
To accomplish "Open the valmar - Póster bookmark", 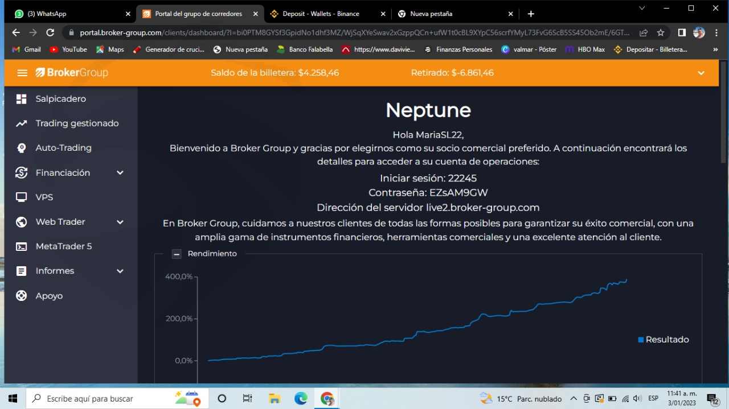I will 529,49.
